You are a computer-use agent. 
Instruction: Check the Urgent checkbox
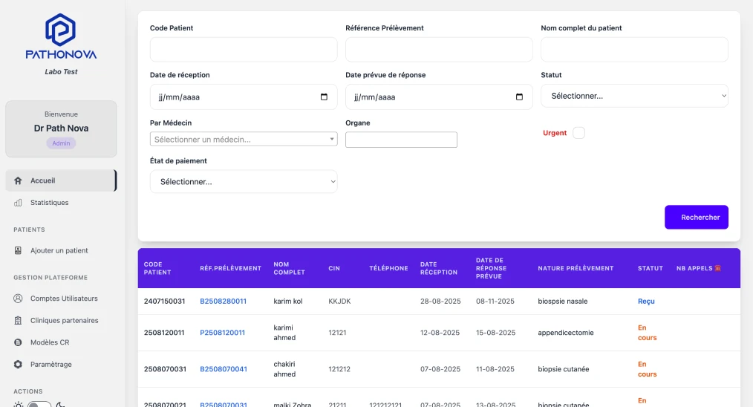[x=579, y=133]
